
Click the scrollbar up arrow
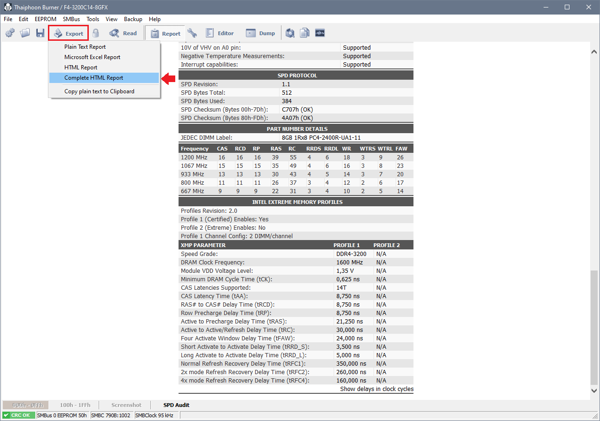tap(594, 53)
